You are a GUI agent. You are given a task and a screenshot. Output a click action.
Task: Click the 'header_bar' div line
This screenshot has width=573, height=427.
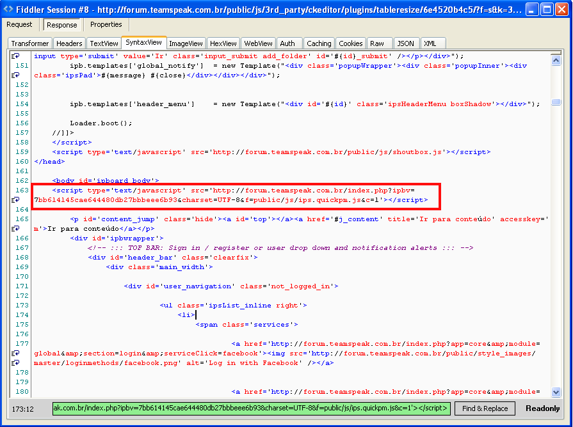173,258
